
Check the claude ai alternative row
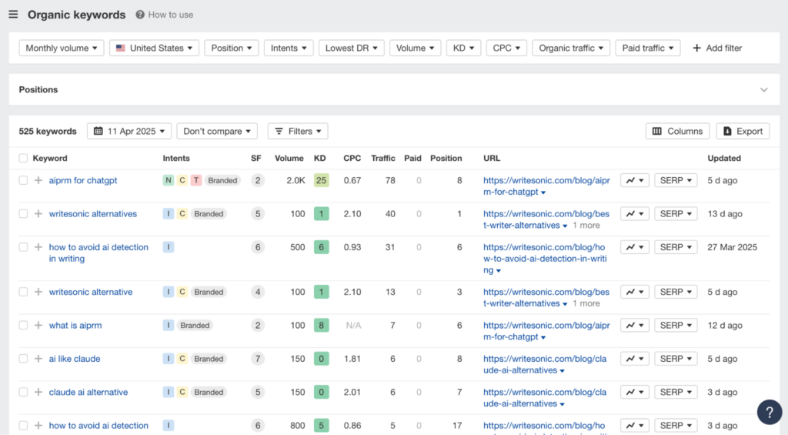(23, 392)
